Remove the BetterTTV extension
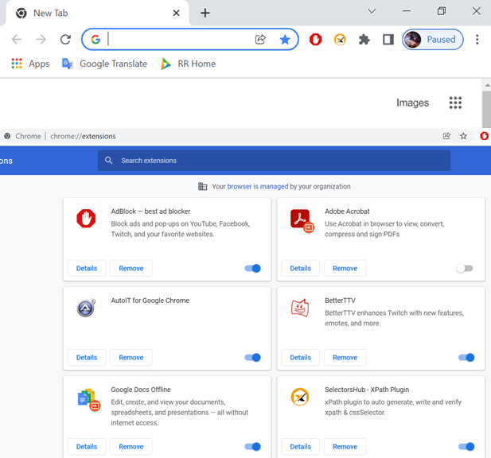This screenshot has width=491, height=458. [345, 357]
